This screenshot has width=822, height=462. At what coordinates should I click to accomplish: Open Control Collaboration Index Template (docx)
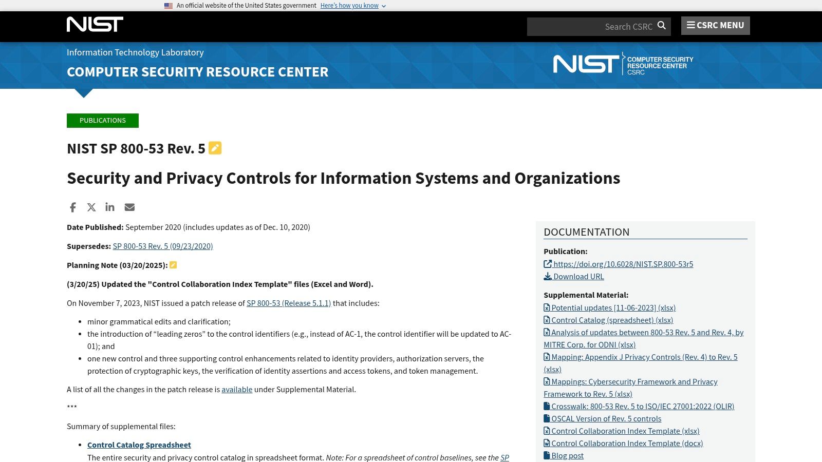[627, 444]
